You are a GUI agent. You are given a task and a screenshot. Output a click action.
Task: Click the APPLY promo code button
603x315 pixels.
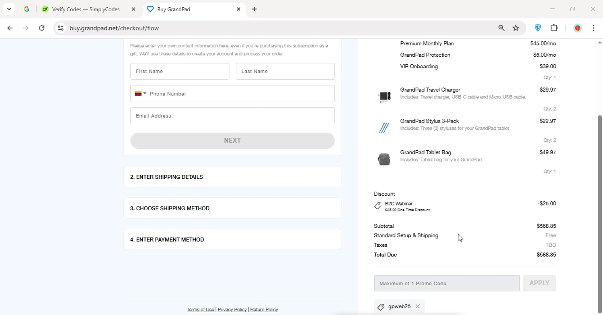tap(539, 283)
